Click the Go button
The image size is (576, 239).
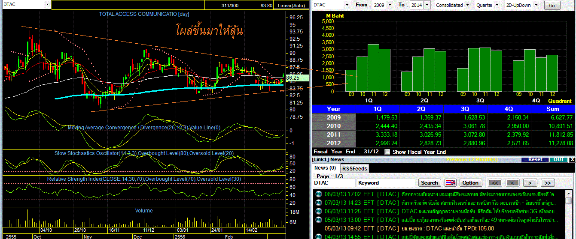pos(552,6)
